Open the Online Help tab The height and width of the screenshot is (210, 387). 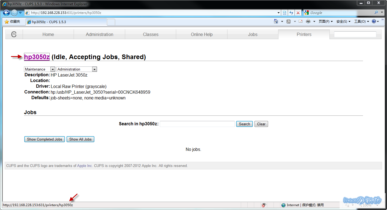point(202,34)
